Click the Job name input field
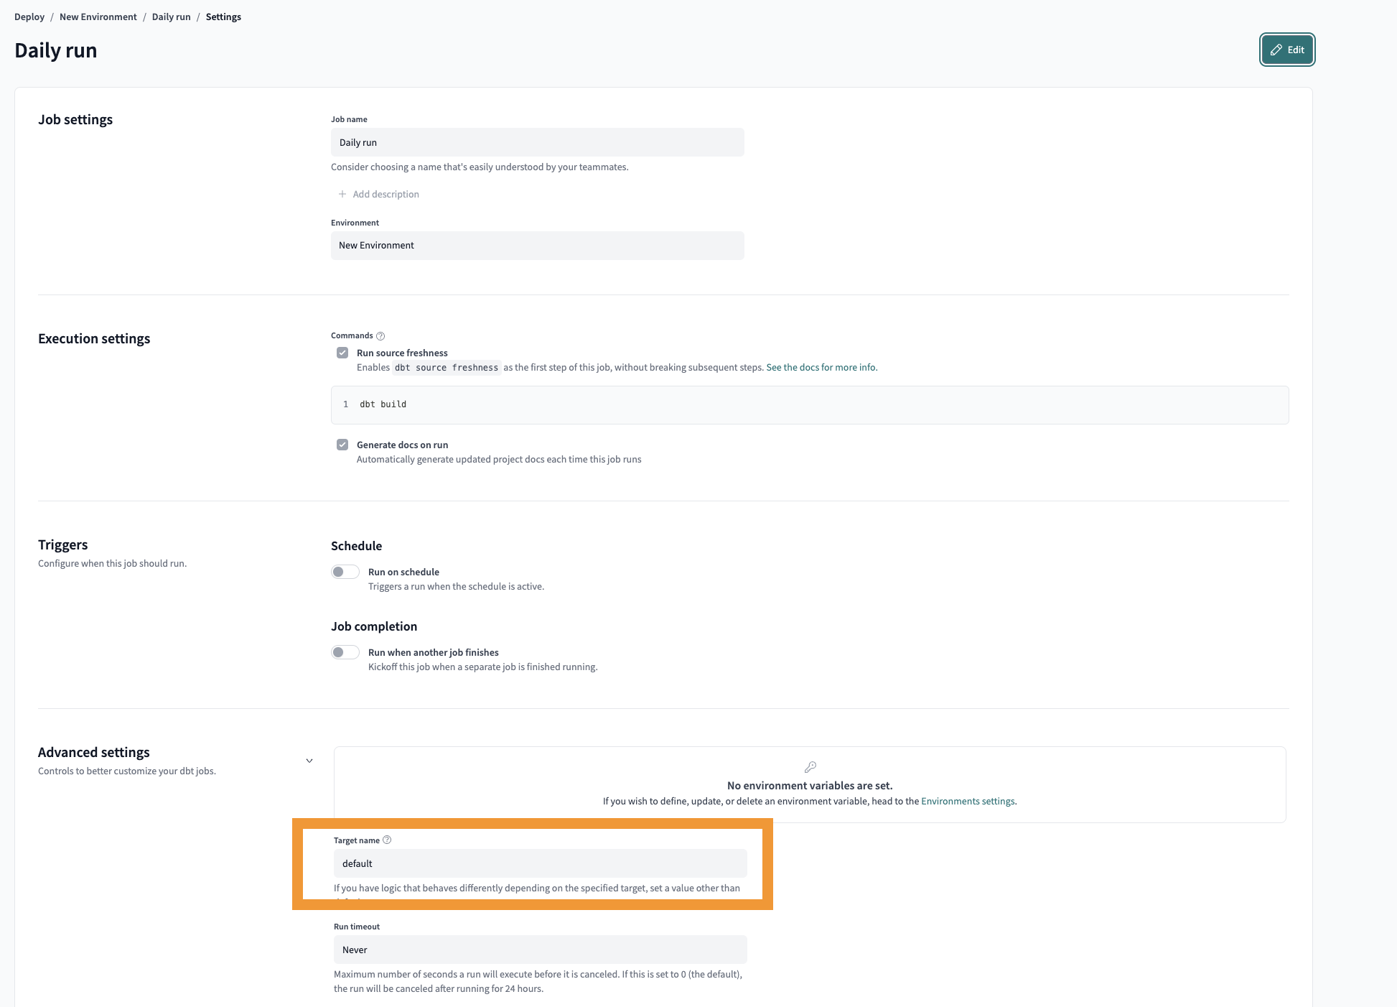Viewport: 1397px width, 1007px height. [x=537, y=142]
